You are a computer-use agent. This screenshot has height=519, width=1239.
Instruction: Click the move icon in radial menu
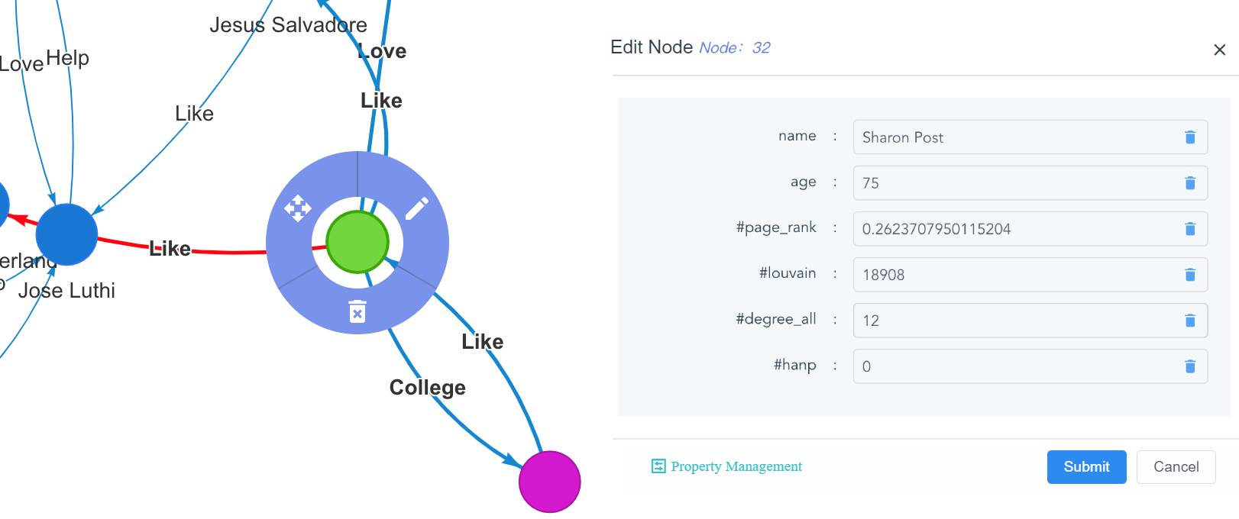297,208
